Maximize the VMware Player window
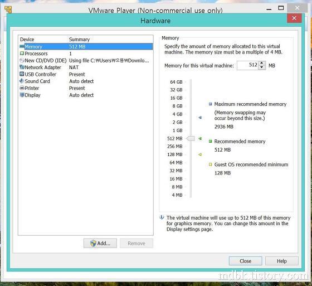The width and height of the screenshot is (312, 286). pos(281,8)
